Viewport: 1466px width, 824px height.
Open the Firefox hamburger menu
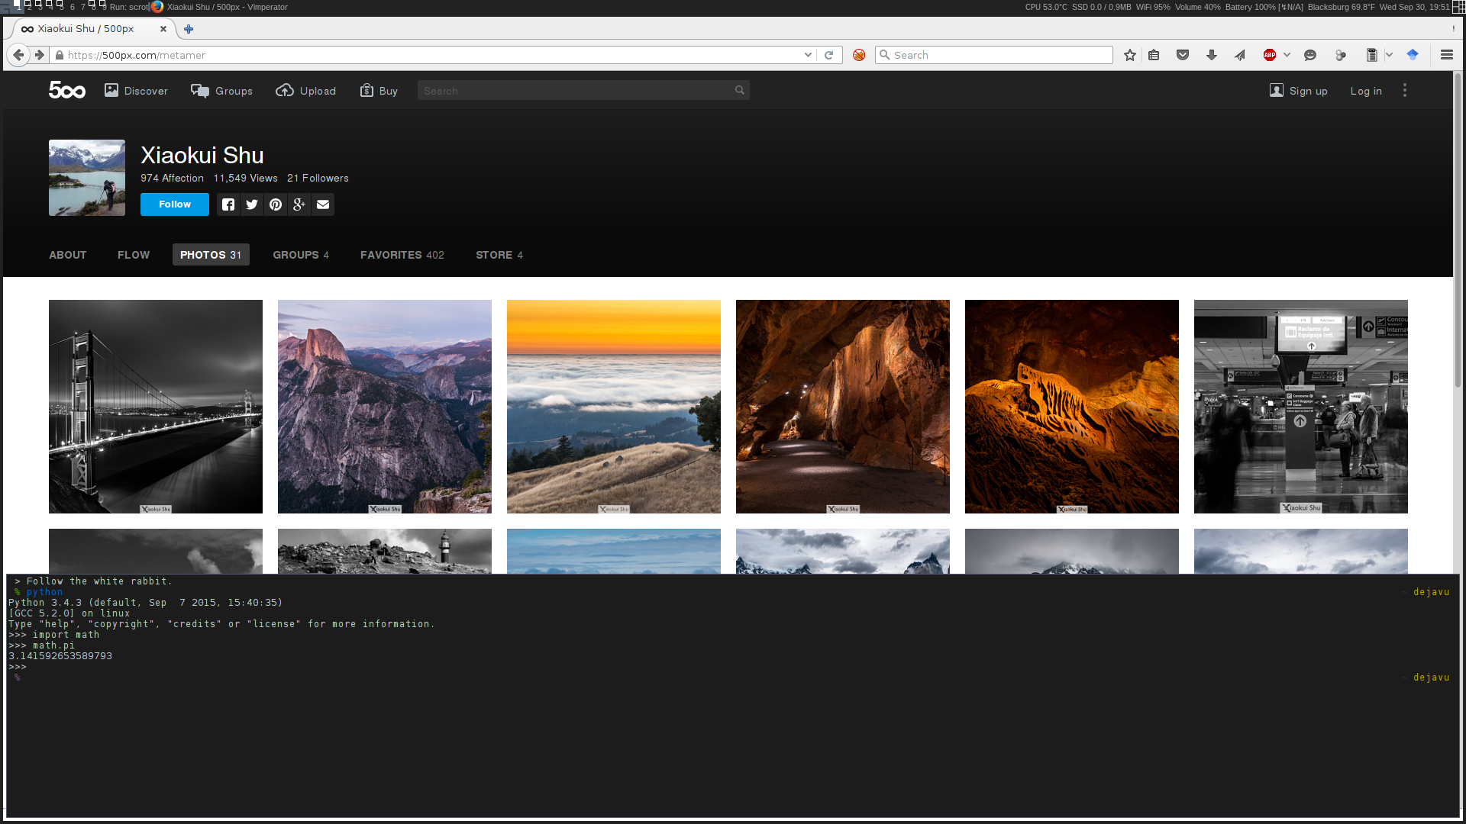1447,55
